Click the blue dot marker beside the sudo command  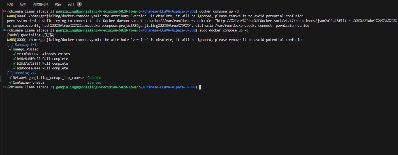coord(4,30)
